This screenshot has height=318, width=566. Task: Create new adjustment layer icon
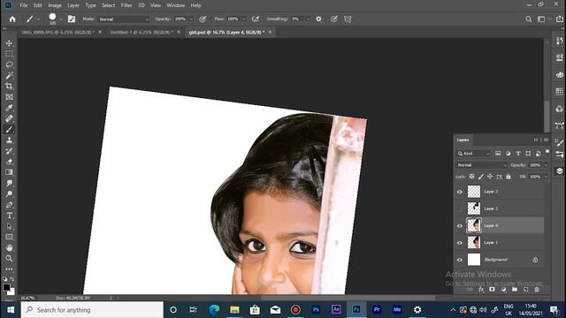(503, 289)
